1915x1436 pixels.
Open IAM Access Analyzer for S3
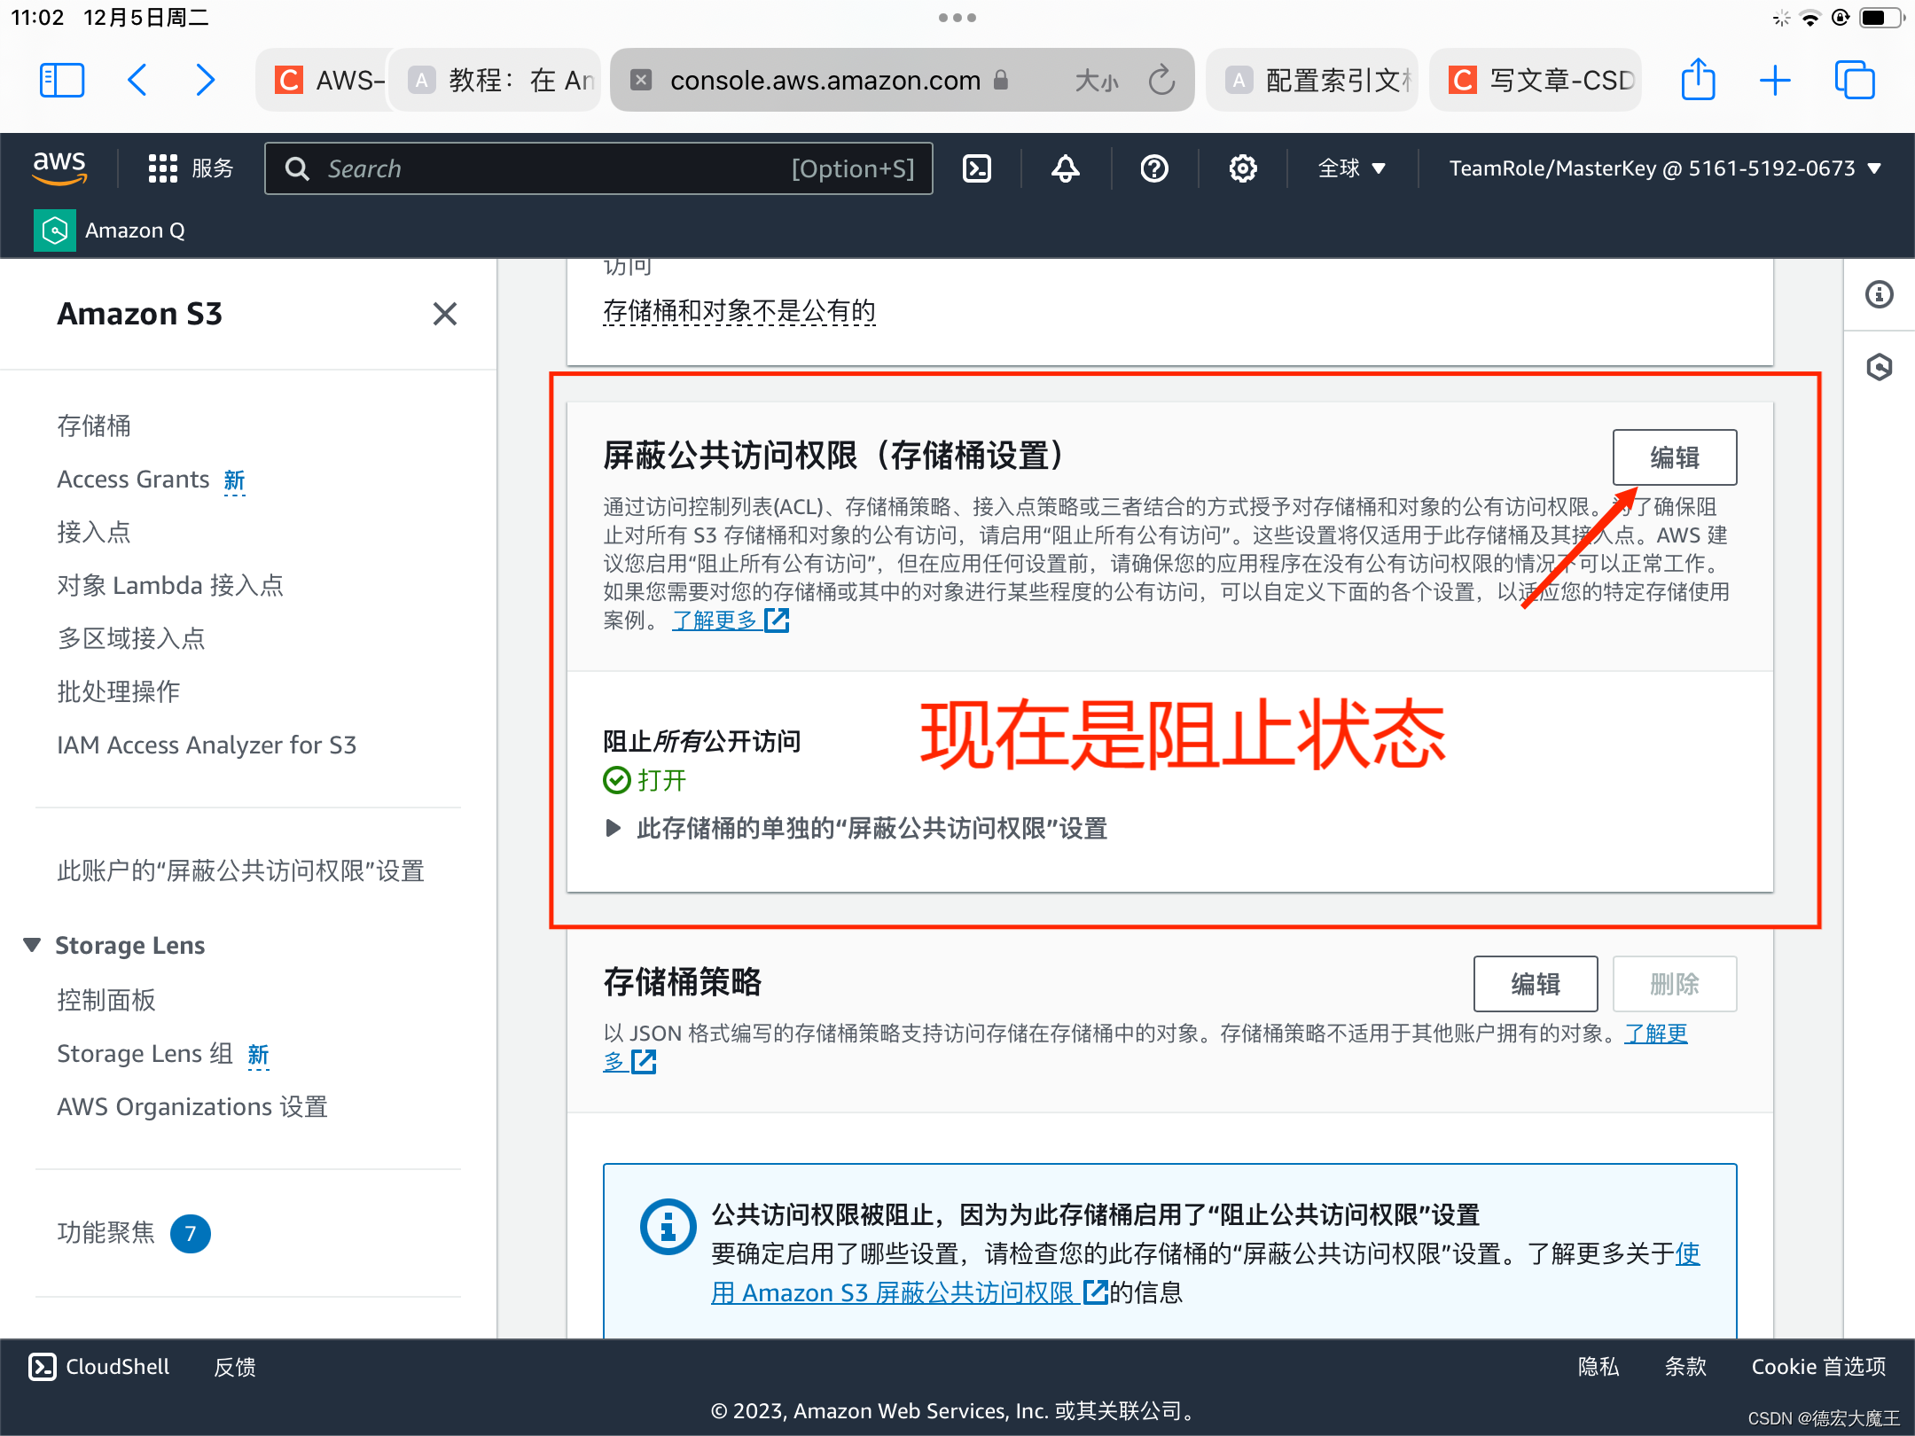pyautogui.click(x=207, y=745)
